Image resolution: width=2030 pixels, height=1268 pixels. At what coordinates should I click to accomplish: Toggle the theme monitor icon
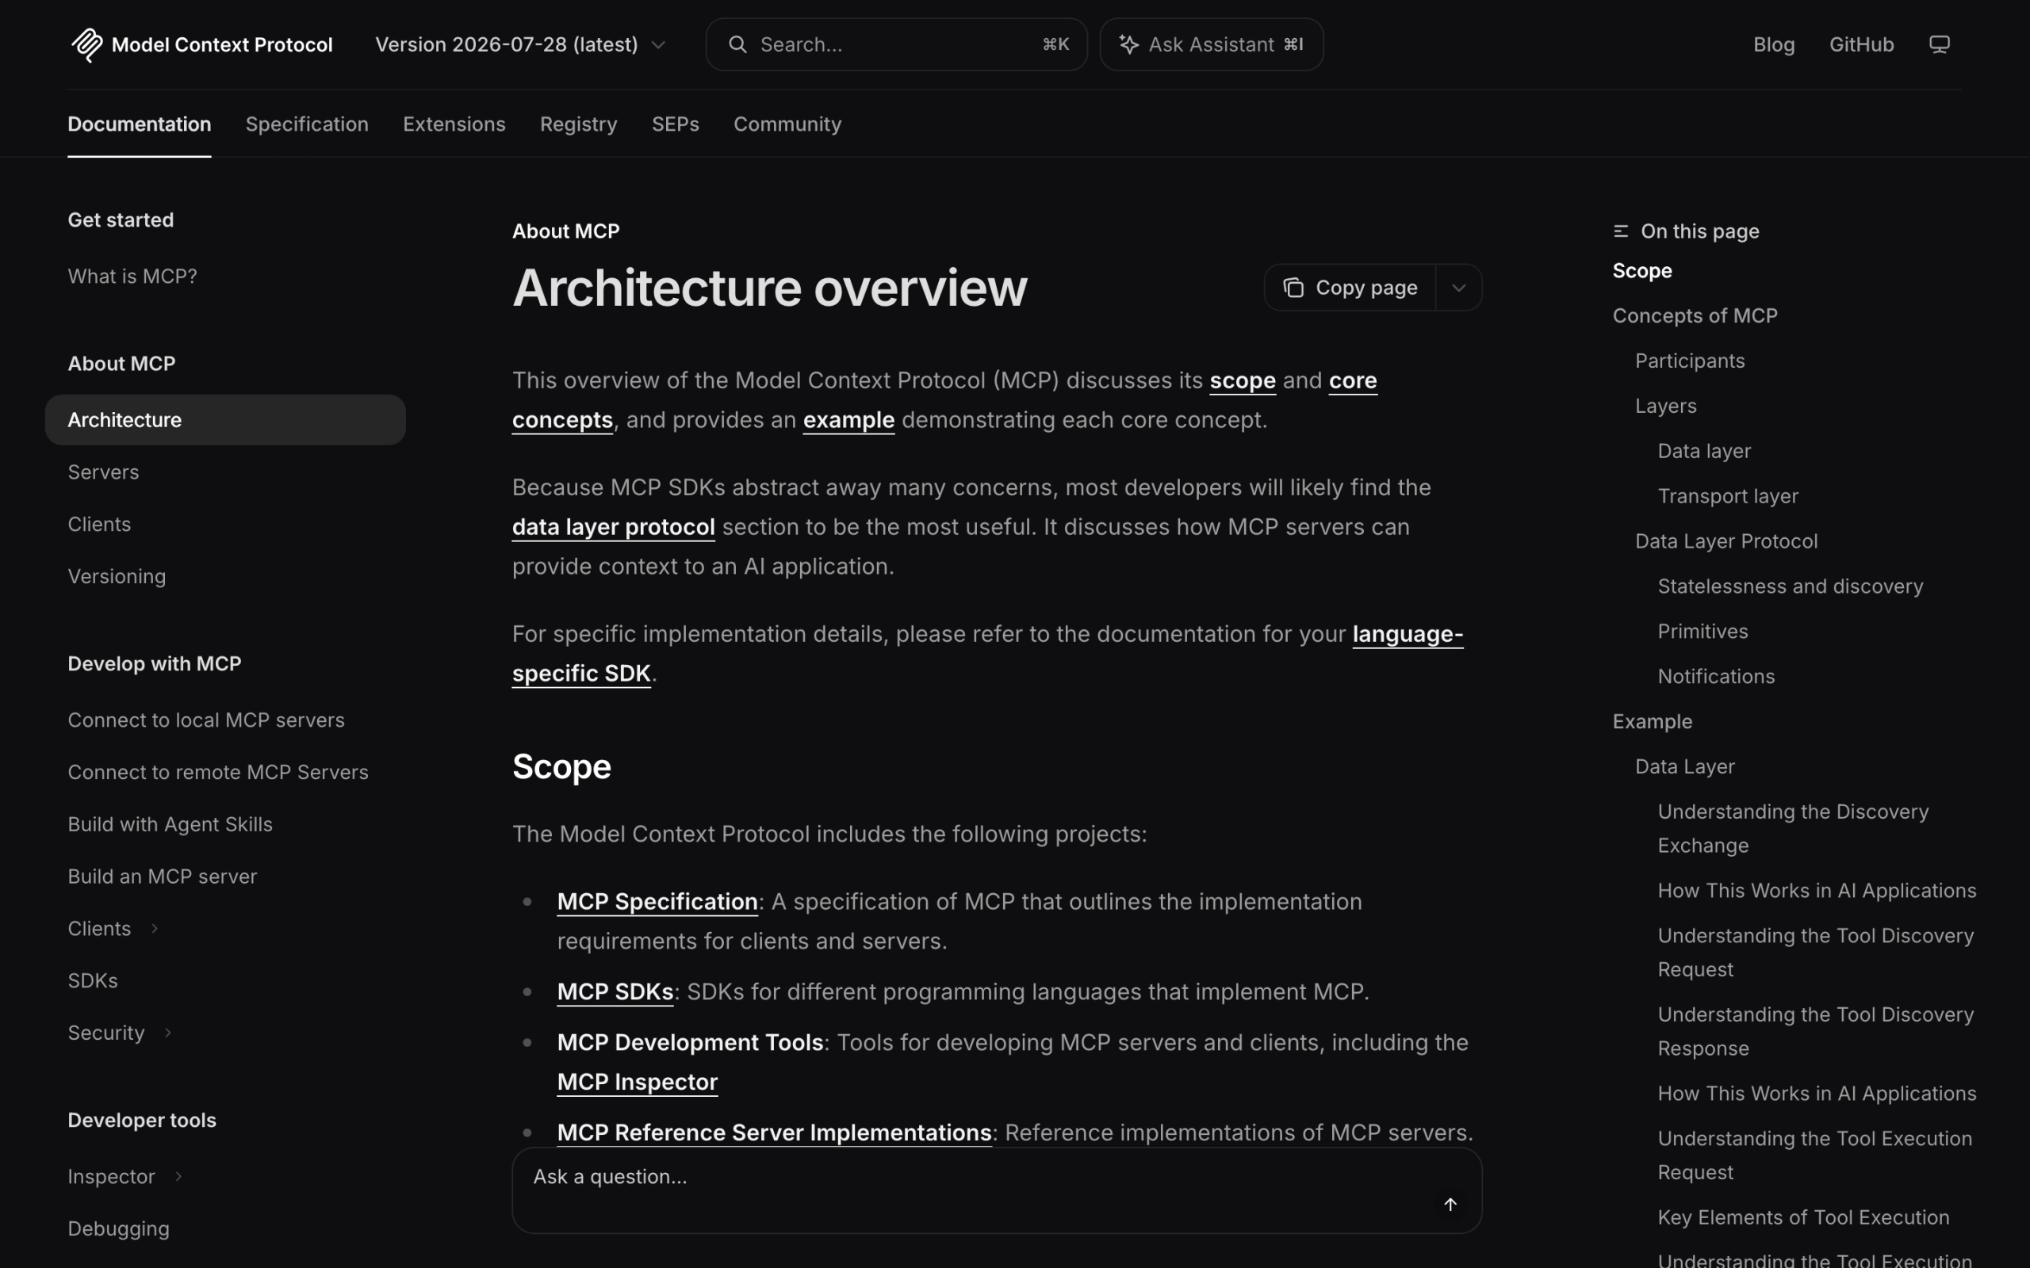(x=1939, y=44)
